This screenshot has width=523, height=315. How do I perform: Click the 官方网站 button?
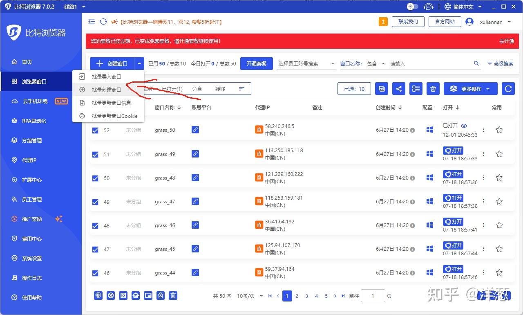pos(445,22)
